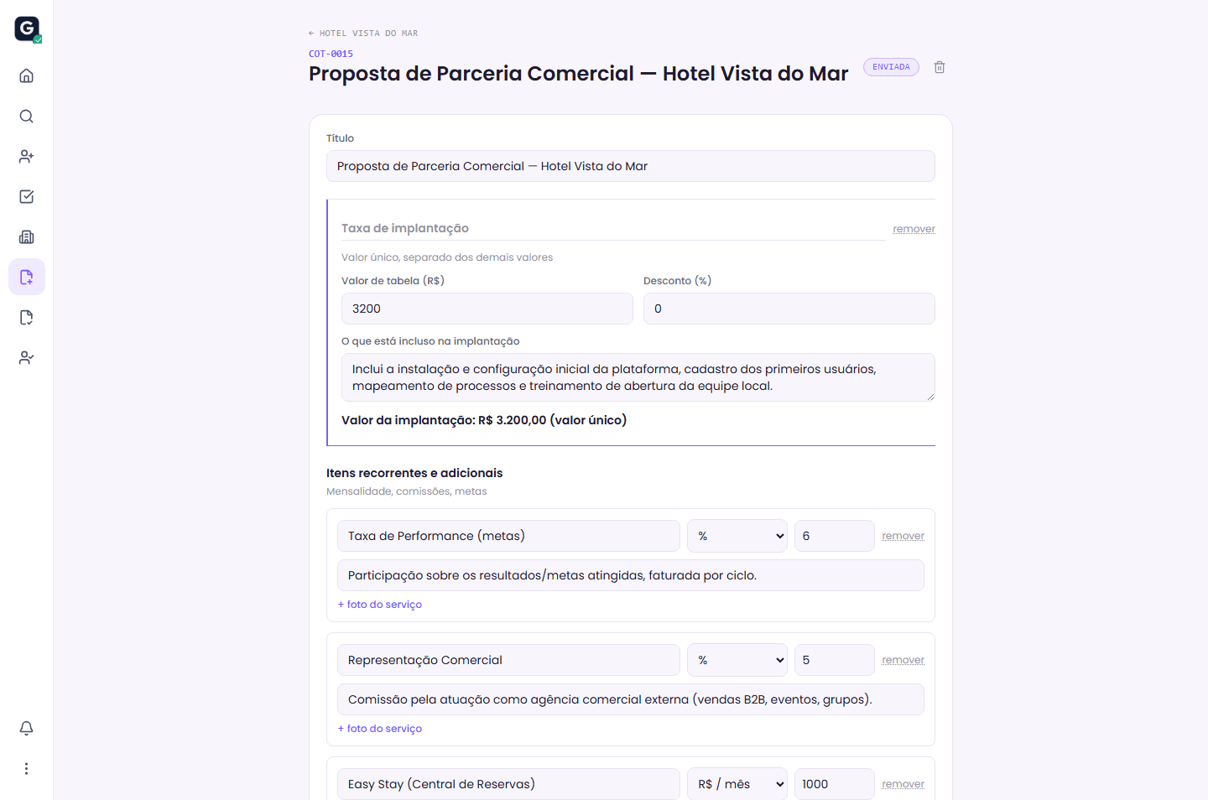The width and height of the screenshot is (1208, 800).
Task: Click the G app logo
Action: (x=27, y=29)
